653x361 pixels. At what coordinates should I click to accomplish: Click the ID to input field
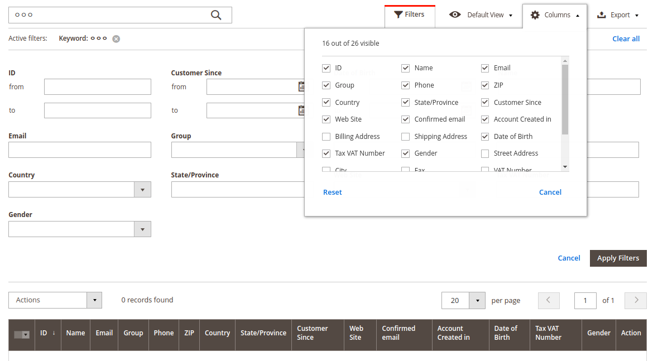click(98, 111)
